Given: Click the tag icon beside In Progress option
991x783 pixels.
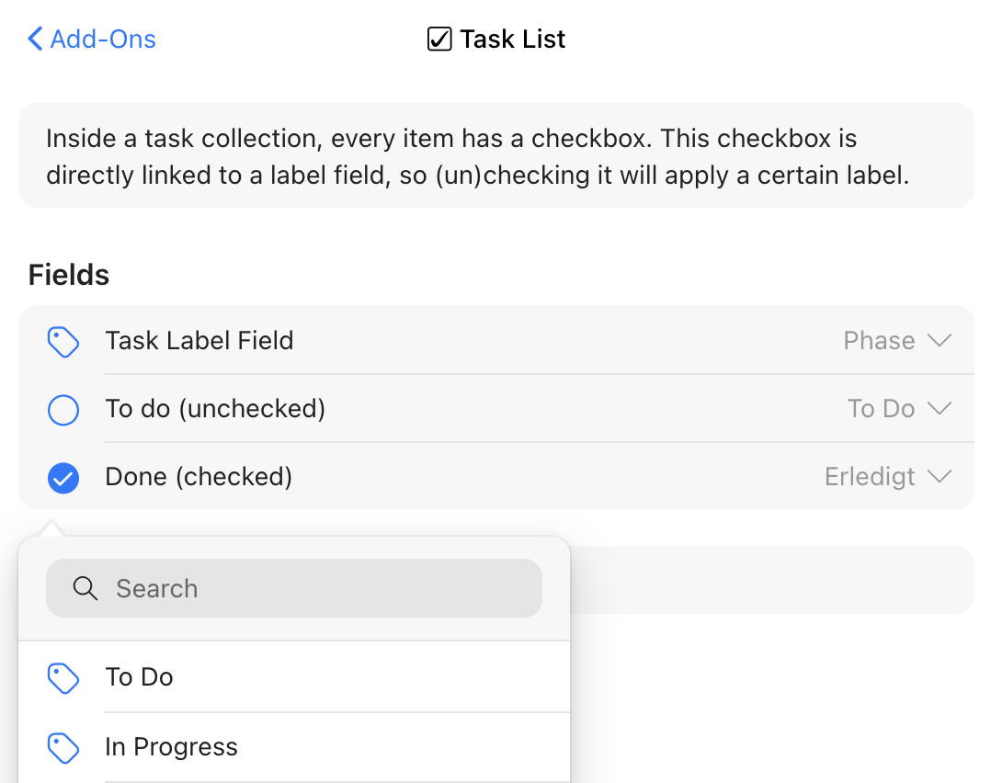Looking at the screenshot, I should coord(63,747).
